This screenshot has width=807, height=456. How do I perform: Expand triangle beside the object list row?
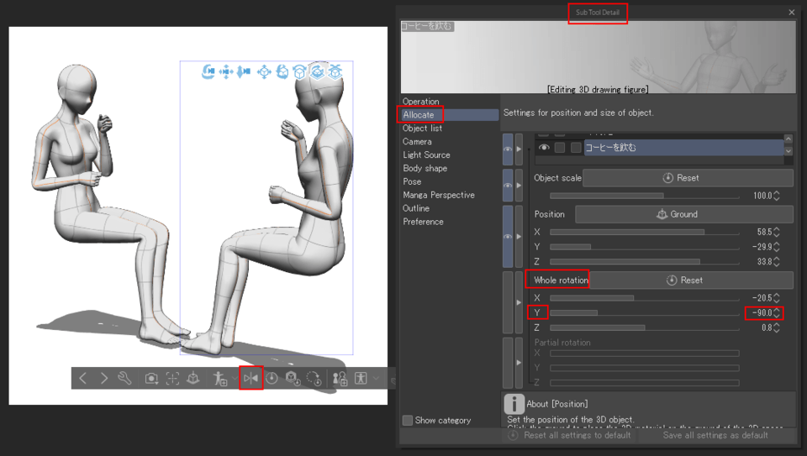coord(519,149)
